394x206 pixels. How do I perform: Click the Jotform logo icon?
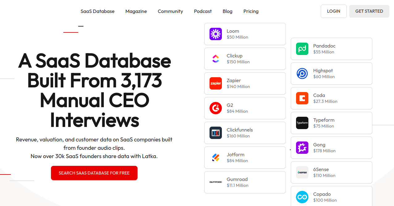coord(216,158)
